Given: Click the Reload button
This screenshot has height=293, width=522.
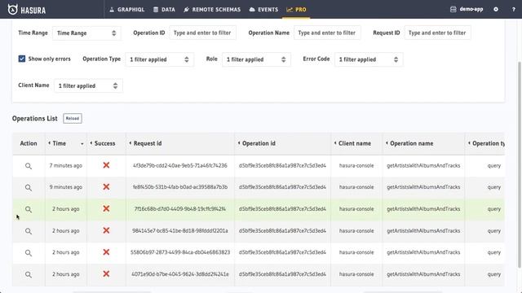Looking at the screenshot, I should (x=73, y=118).
